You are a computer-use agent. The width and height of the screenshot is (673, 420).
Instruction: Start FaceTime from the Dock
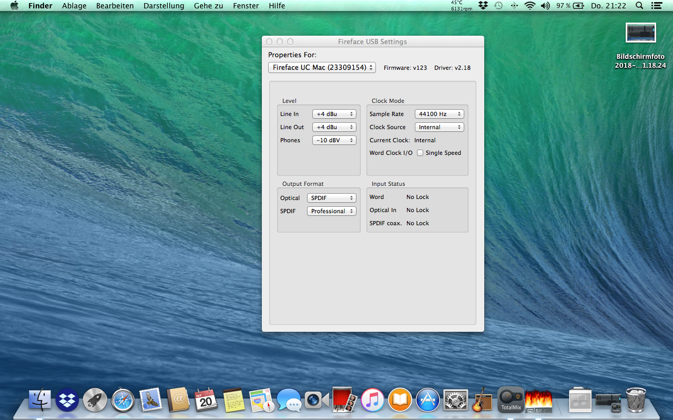pyautogui.click(x=317, y=400)
